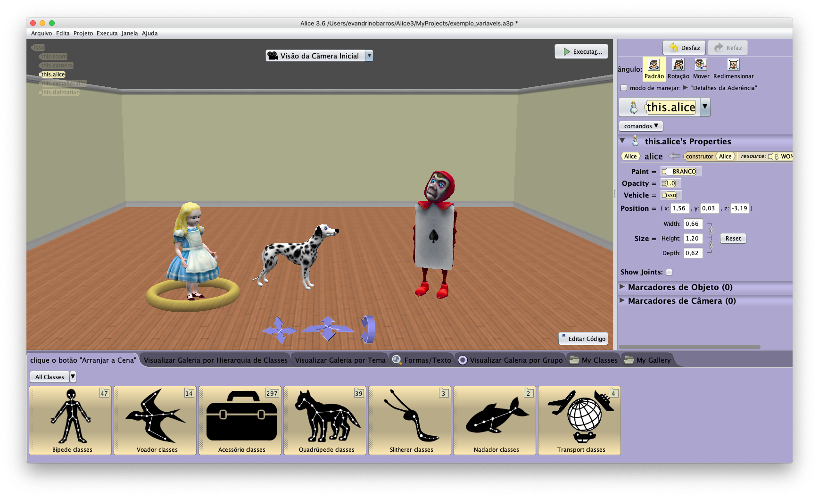Open Transport classes globe icon
This screenshot has width=819, height=498.
pos(579,420)
